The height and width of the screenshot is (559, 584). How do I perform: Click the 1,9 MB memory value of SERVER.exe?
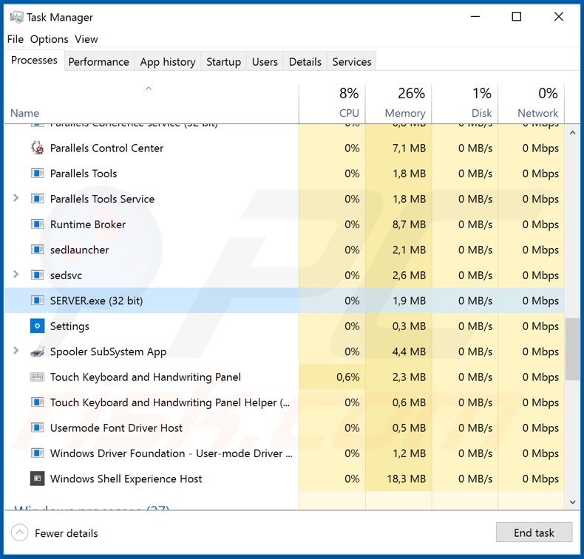[x=409, y=301]
